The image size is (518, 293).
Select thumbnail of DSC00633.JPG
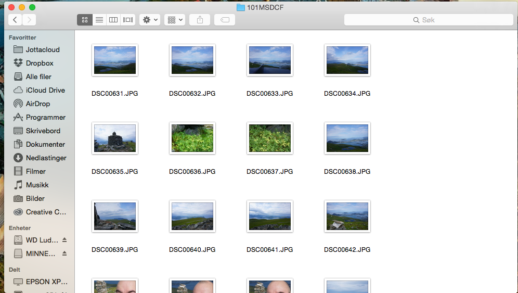[270, 60]
